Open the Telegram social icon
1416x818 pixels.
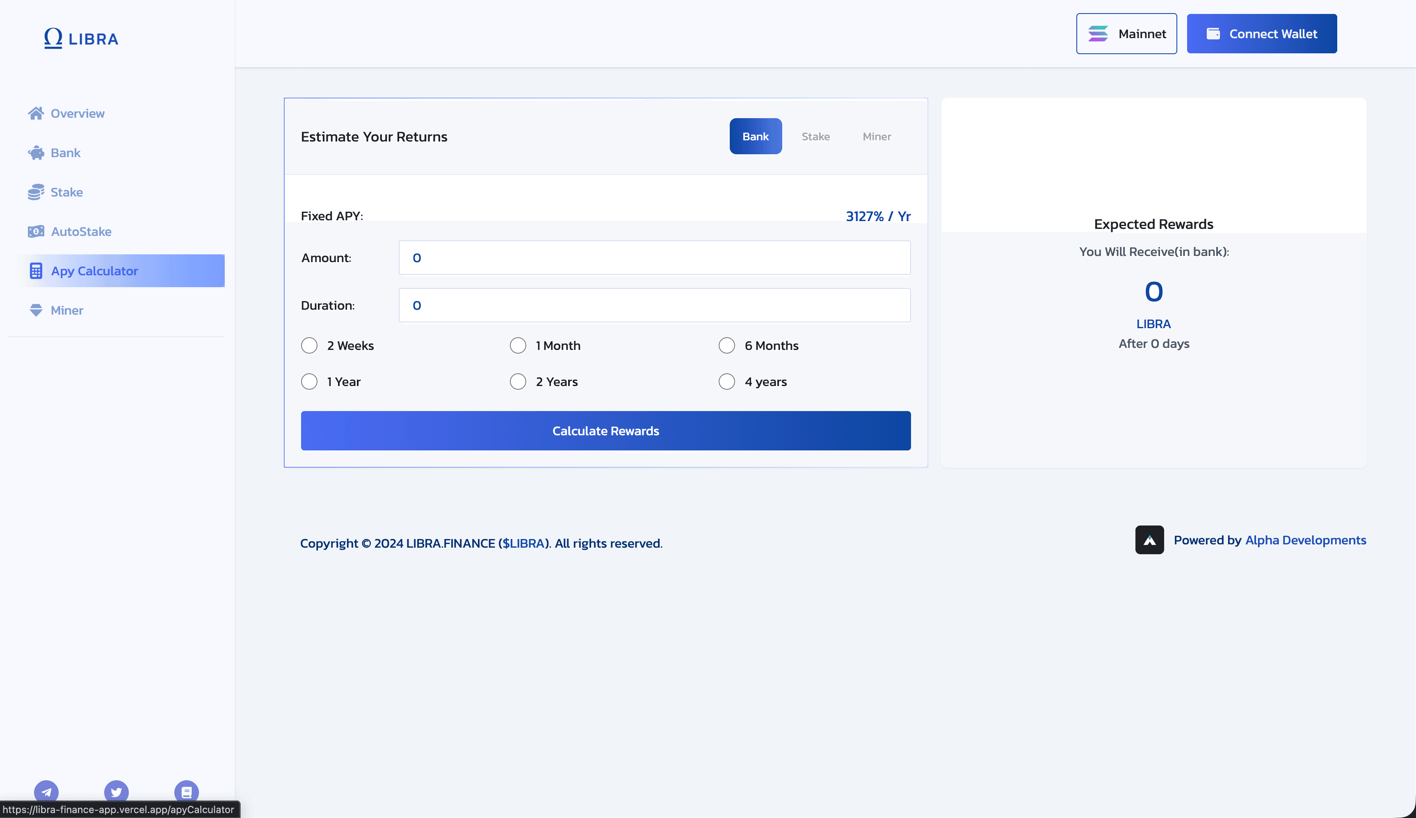(x=46, y=792)
